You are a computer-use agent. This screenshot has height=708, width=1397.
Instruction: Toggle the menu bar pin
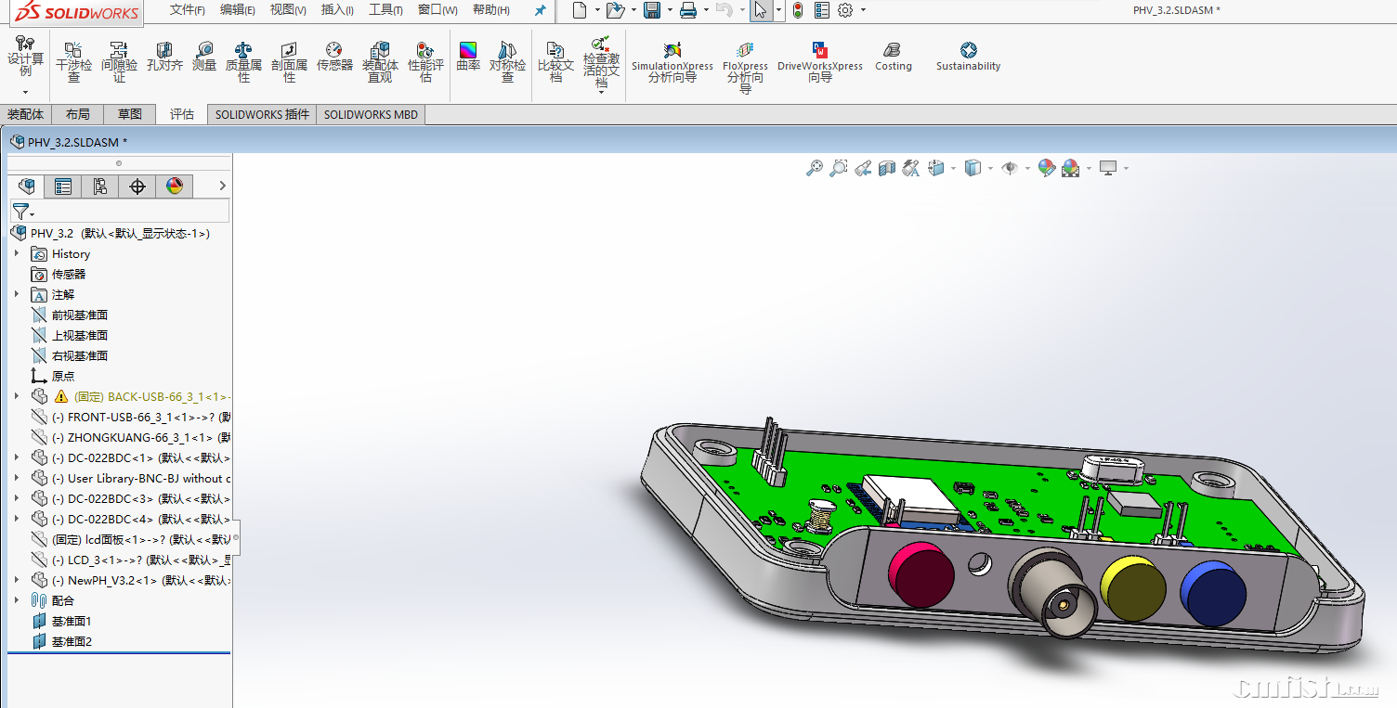[541, 10]
